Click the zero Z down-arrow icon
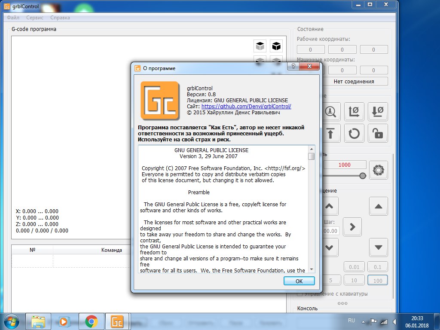Screen dimensions: 440x330 378,111
